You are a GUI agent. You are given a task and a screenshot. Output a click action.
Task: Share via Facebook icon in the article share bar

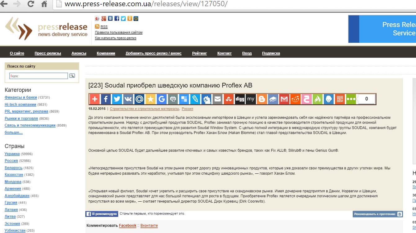pos(106,99)
